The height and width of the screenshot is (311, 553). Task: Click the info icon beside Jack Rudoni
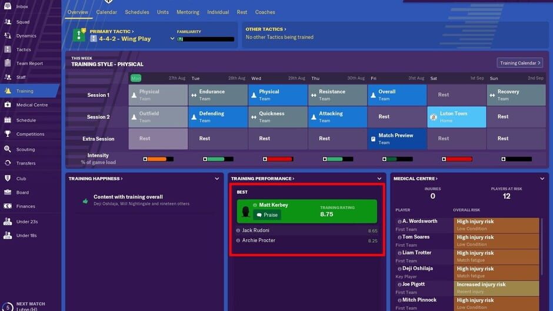coord(238,230)
